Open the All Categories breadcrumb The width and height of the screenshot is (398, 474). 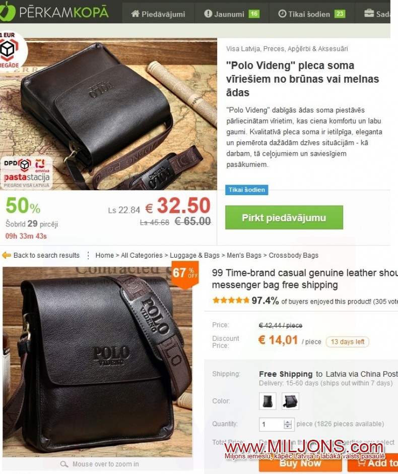pos(142,256)
